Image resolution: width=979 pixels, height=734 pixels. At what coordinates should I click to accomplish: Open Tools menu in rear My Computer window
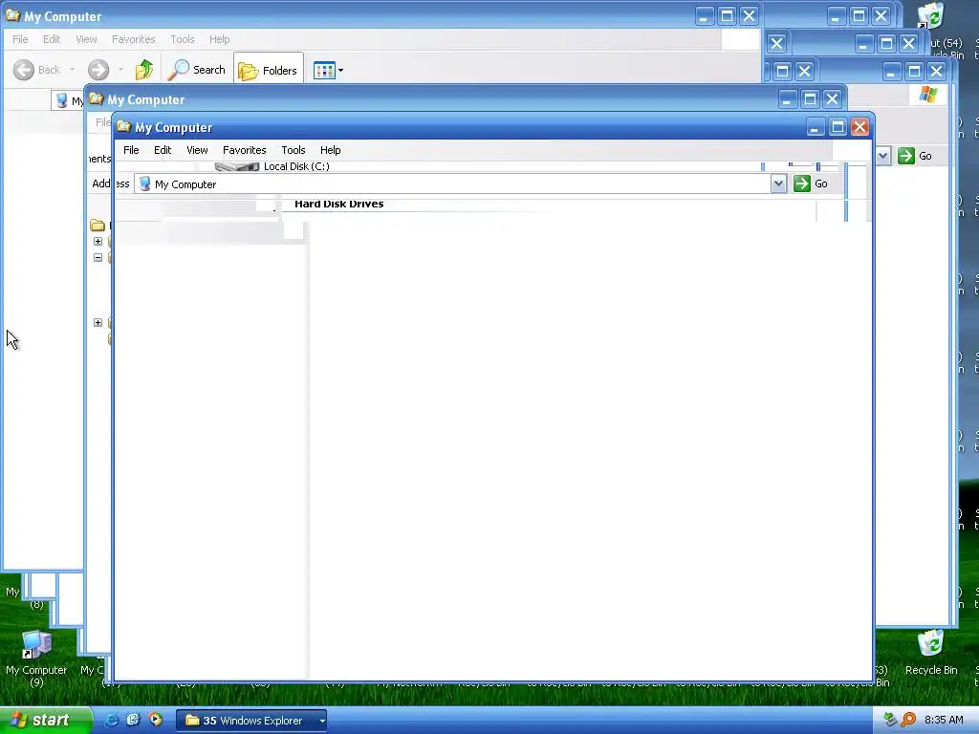[183, 38]
